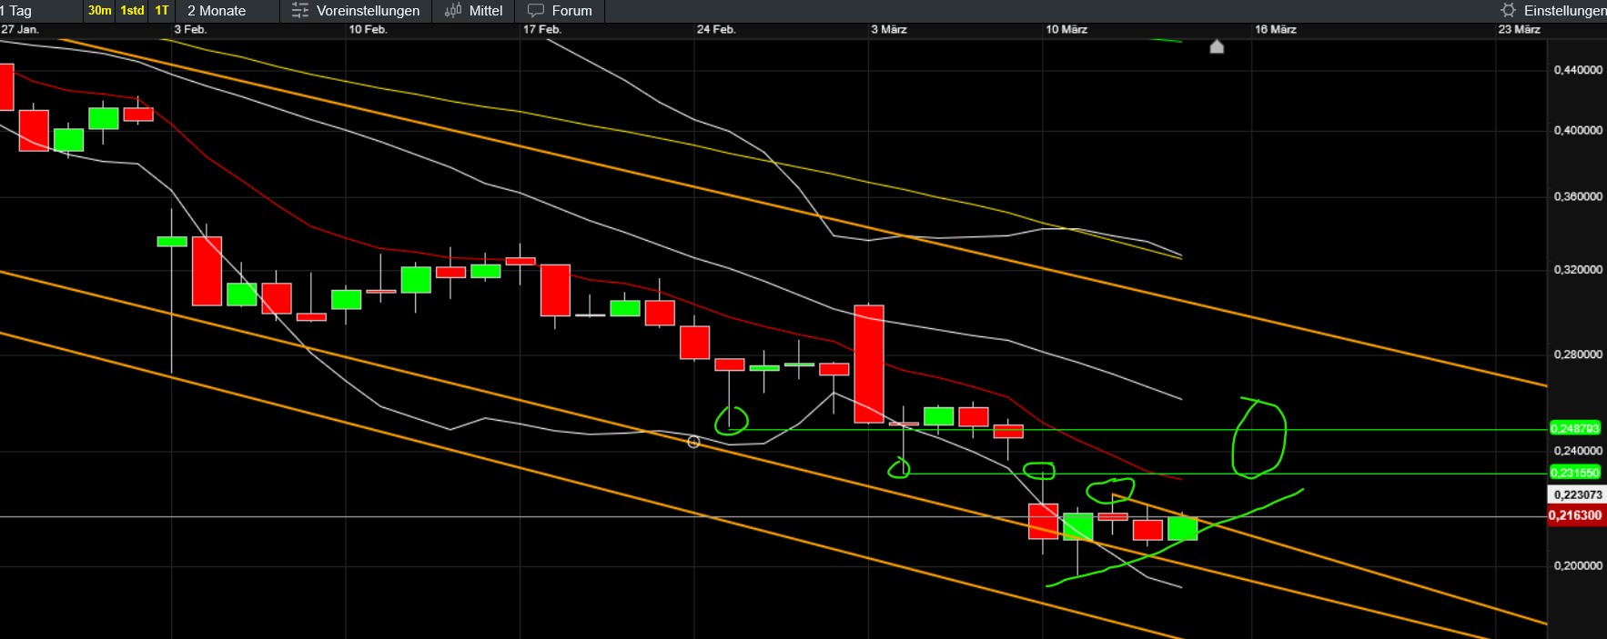The width and height of the screenshot is (1607, 639).
Task: Click the Einstellungen gear icon
Action: pyautogui.click(x=1509, y=10)
